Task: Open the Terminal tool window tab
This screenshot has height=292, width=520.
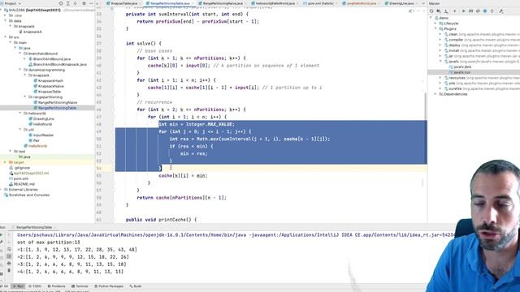Action: [x=80, y=286]
